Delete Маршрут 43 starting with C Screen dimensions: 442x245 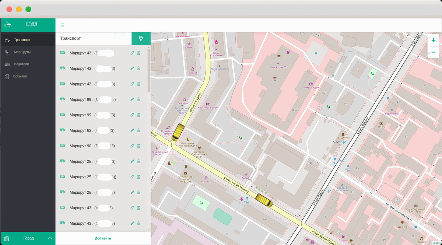click(x=138, y=223)
